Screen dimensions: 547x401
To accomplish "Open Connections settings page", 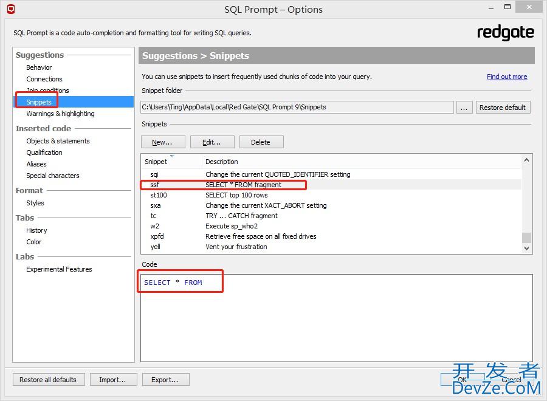I will pos(44,79).
